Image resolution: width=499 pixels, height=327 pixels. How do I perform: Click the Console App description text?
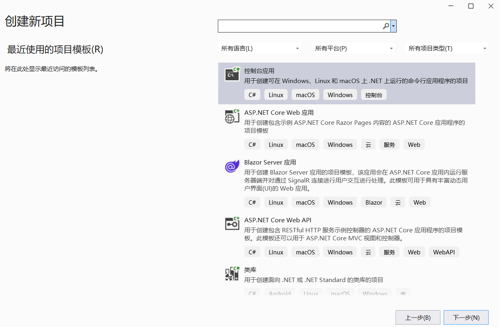356,81
